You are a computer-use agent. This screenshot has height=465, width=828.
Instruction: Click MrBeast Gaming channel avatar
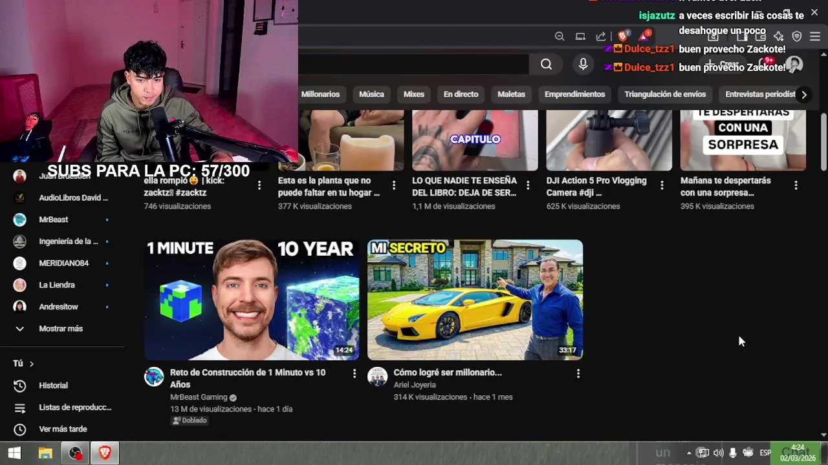(154, 377)
